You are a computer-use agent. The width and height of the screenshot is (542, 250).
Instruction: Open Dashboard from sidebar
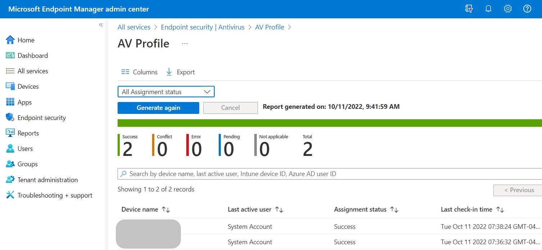point(33,55)
